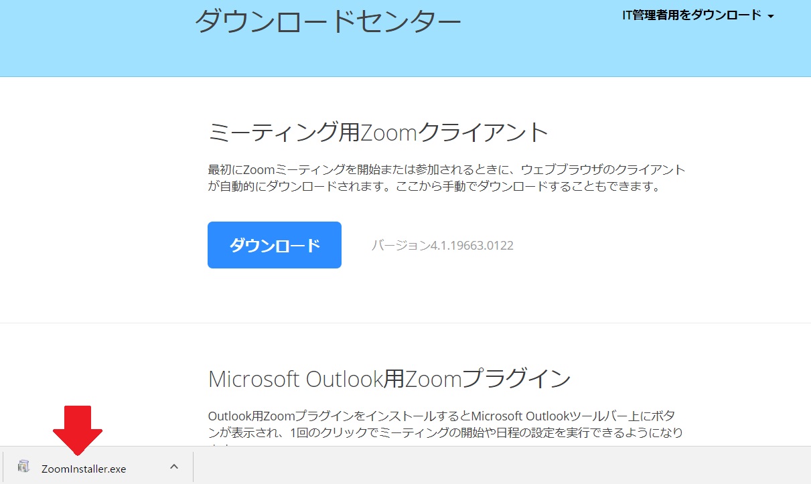Click the paragraph starting 最初にZoomミーティングを開始
The height and width of the screenshot is (484, 811).
447,178
